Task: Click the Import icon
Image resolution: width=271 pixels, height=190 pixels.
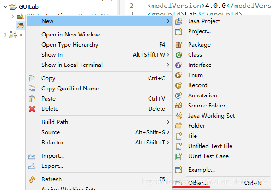Action: 31,156
